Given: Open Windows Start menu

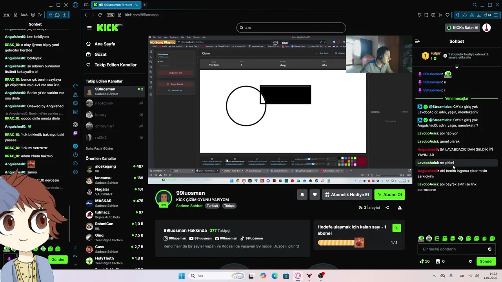Looking at the screenshot, I should tap(181, 276).
